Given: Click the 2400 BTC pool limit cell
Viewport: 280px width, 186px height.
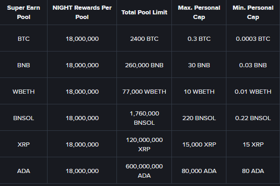Looking at the screenshot, I should point(144,38).
